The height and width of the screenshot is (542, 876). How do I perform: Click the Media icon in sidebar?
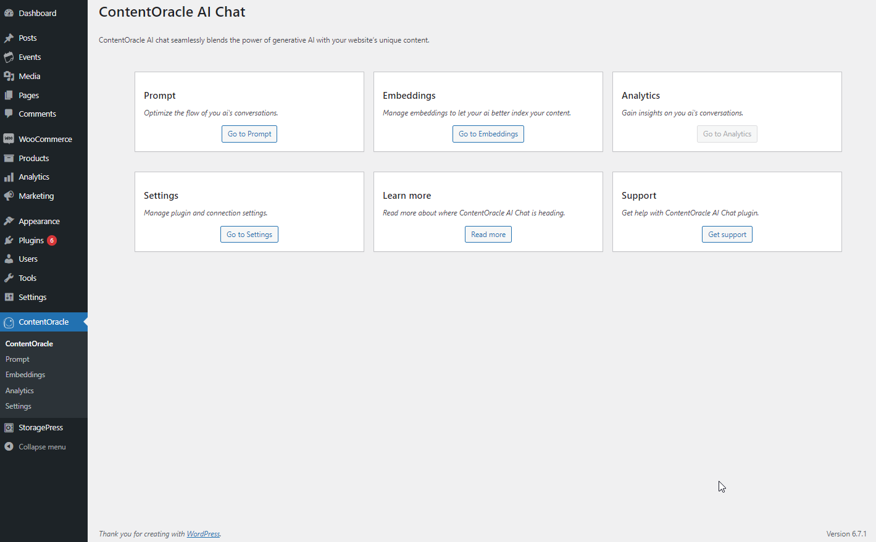point(9,76)
